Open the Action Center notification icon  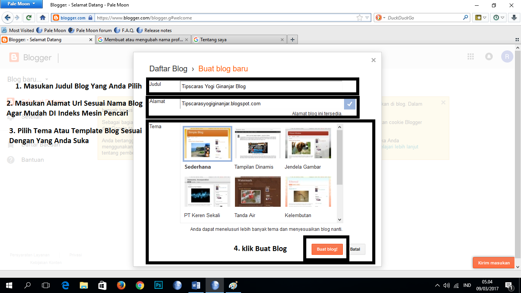(508, 285)
